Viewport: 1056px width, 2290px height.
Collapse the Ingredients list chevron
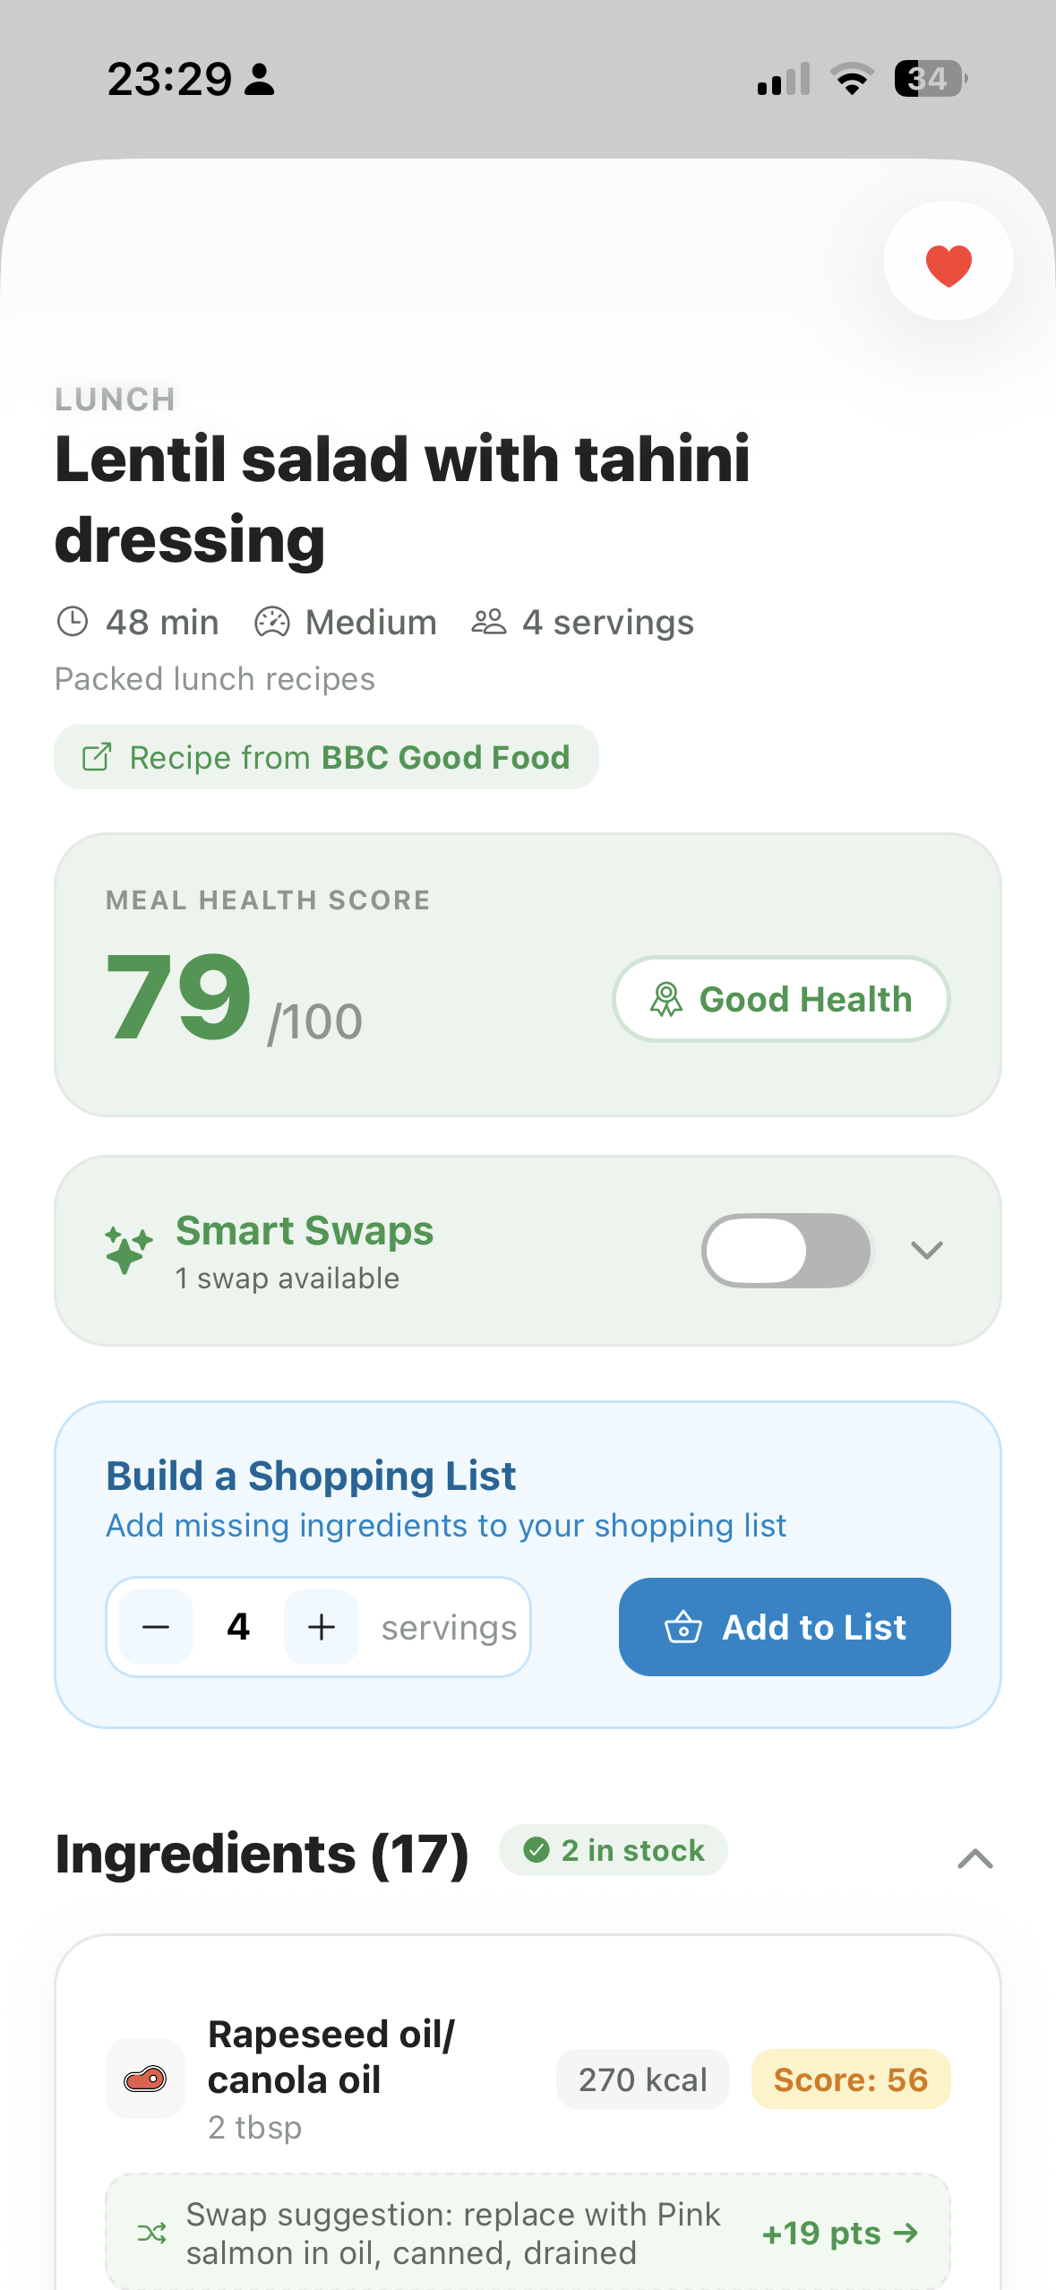[974, 1859]
